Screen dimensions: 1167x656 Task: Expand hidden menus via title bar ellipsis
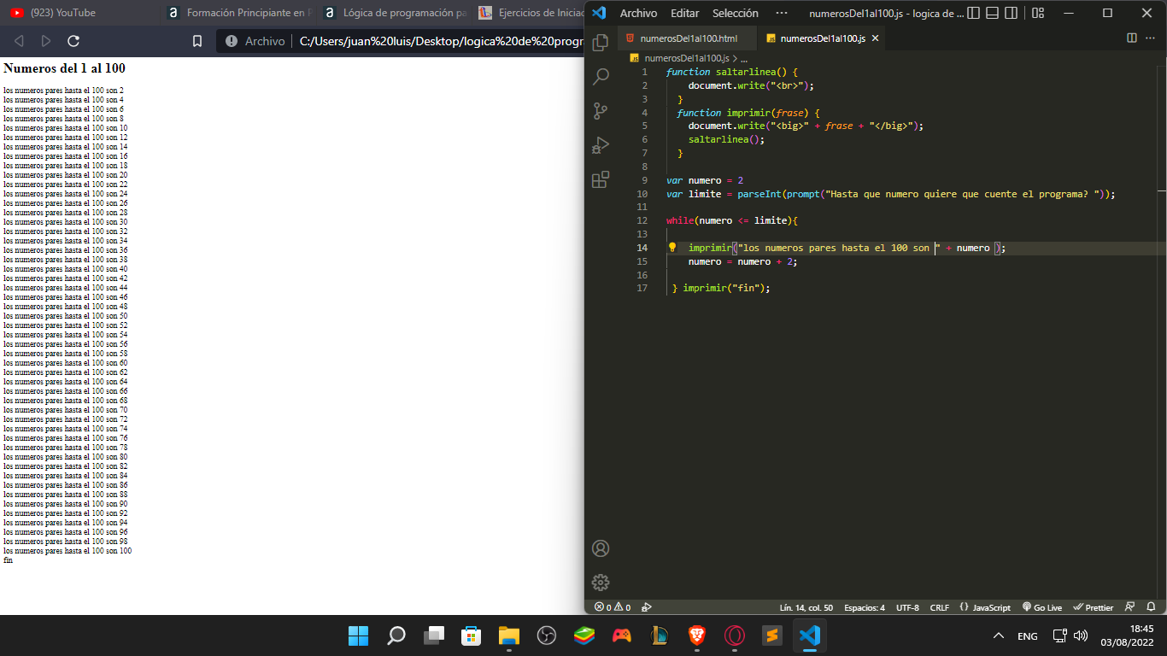[x=782, y=13]
